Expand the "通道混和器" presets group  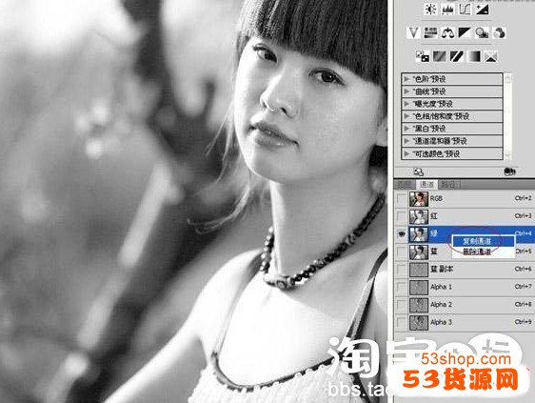[406, 141]
